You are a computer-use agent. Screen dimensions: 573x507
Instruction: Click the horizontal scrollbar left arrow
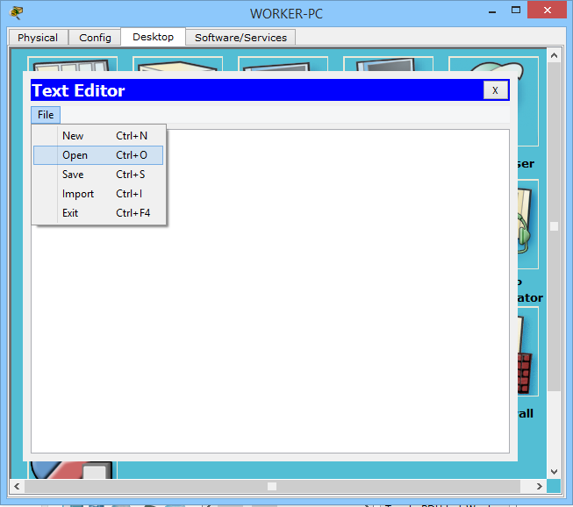point(17,487)
